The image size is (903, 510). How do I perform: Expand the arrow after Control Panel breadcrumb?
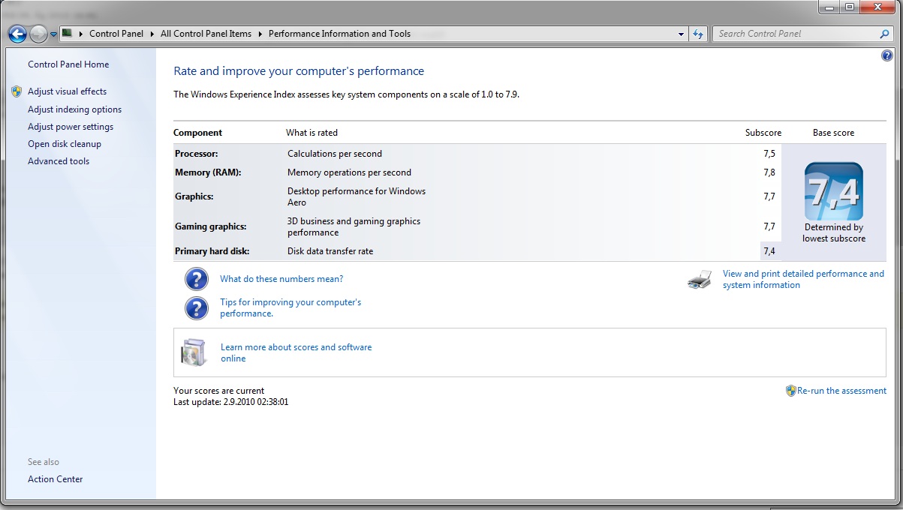(x=152, y=34)
